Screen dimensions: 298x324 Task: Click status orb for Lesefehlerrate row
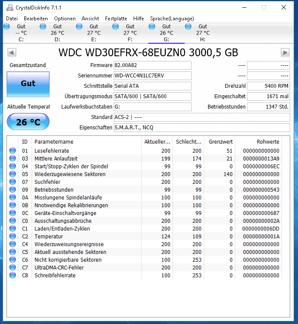(13, 151)
